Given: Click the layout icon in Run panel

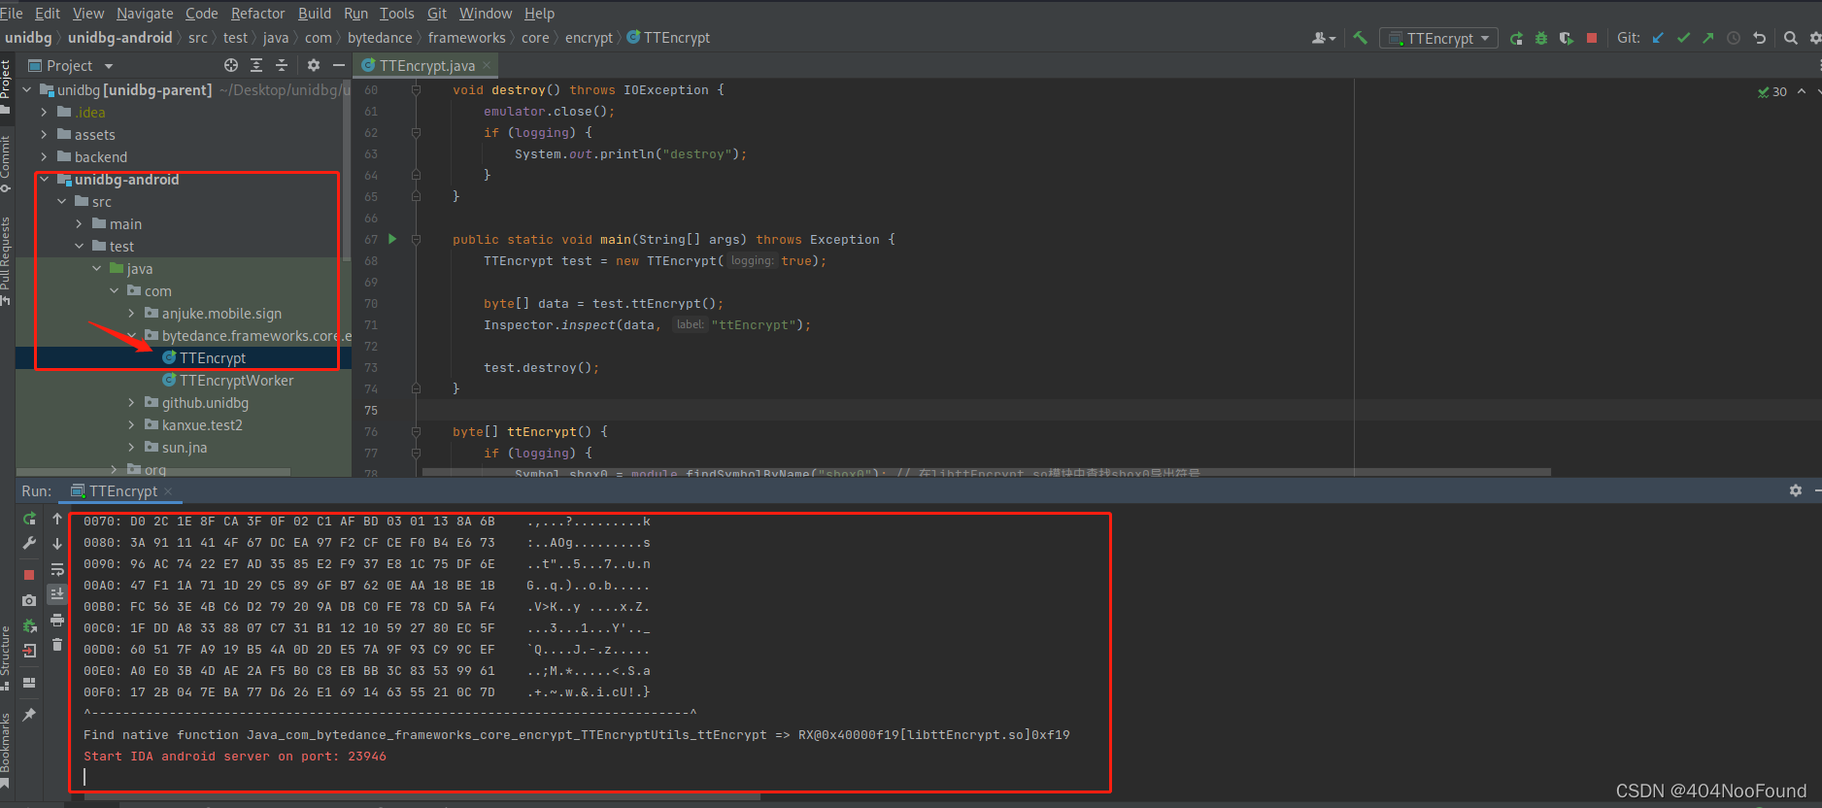Looking at the screenshot, I should (29, 683).
